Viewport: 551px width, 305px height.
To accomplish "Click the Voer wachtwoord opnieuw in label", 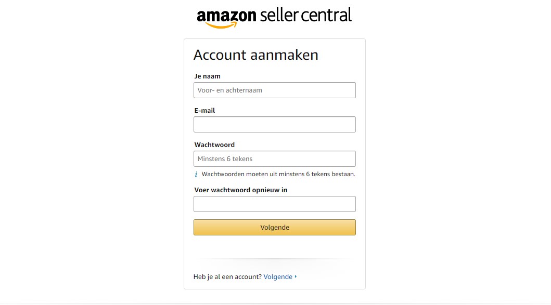I will point(240,190).
